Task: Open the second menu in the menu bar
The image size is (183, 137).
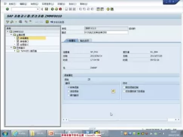Action: pos(23,4)
